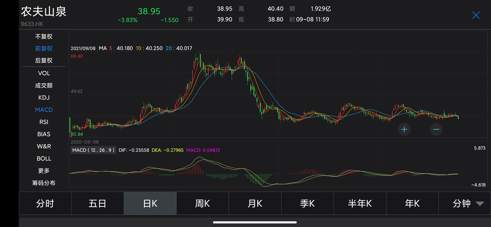
Task: Expand the 分钟 minute interval dropdown
Action: click(465, 203)
